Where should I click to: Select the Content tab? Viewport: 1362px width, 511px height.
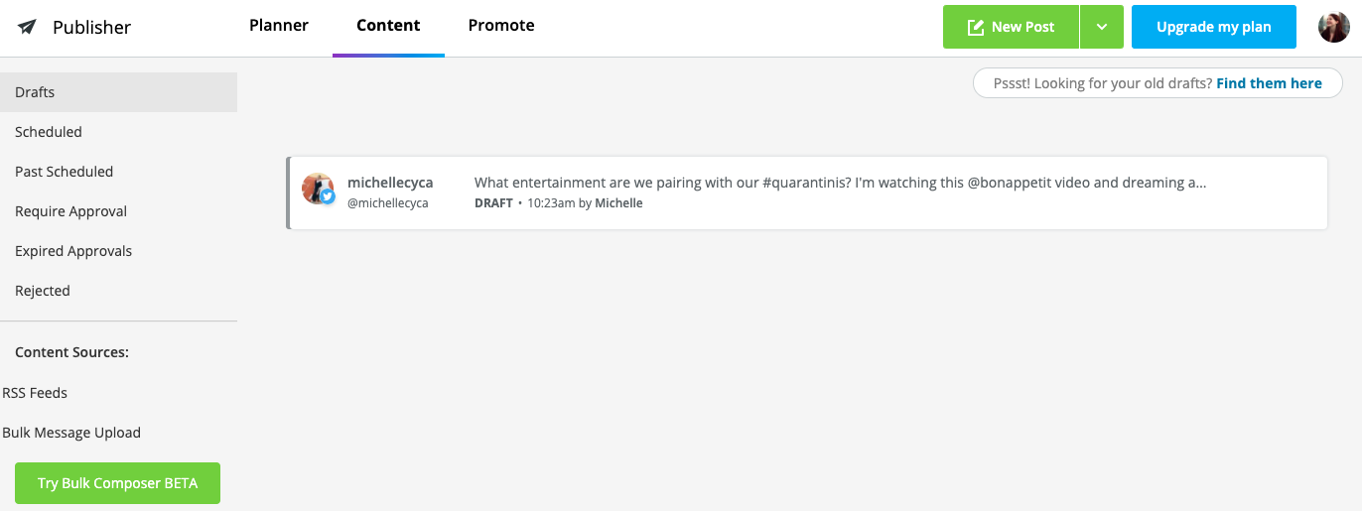(x=388, y=26)
